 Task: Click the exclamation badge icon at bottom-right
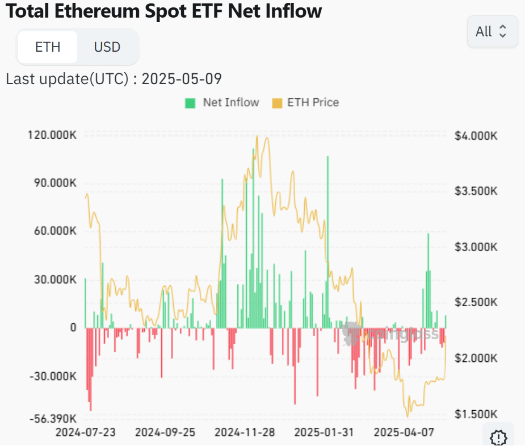[498, 437]
